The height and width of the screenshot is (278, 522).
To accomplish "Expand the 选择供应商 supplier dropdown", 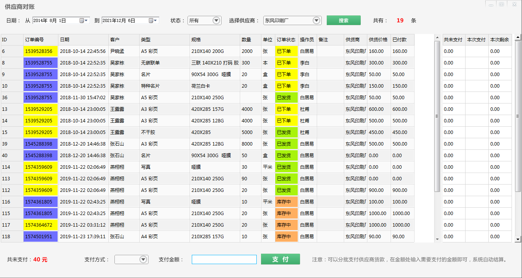I will (316, 20).
